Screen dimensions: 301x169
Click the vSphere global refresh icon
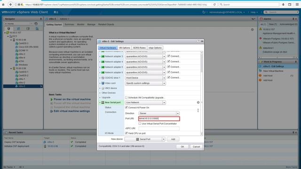204,12
